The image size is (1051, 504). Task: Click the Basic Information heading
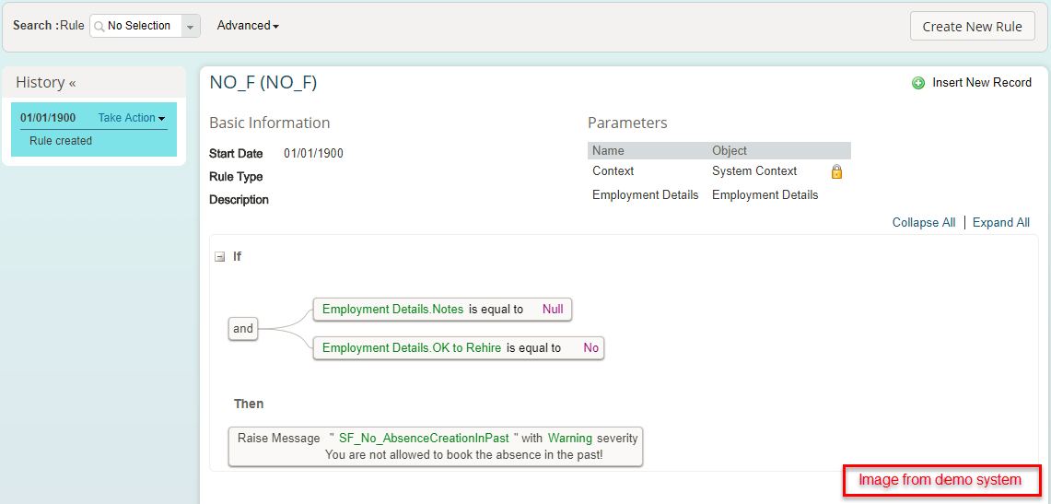270,123
